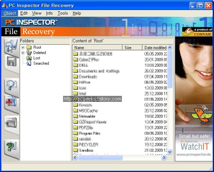Select the Root folder in tree

pyautogui.click(x=37, y=47)
